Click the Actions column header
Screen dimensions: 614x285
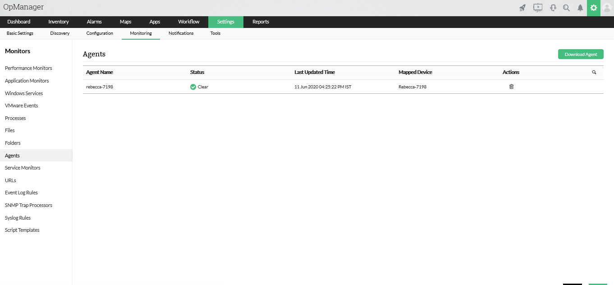(x=511, y=72)
